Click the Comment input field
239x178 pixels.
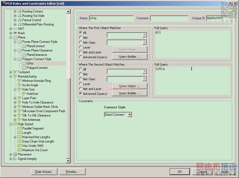[169, 18]
